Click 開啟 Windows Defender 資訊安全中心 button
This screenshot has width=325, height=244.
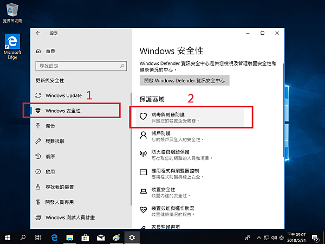(185, 81)
